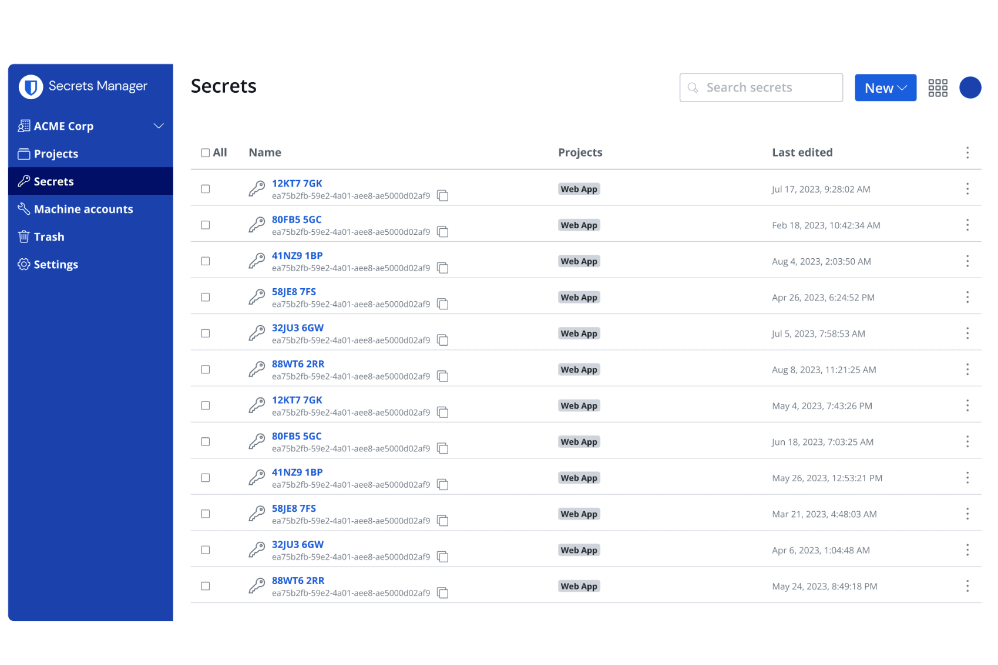Copy ID of the secret edited May 24, 2023
The image size is (998, 665).
pos(443,593)
